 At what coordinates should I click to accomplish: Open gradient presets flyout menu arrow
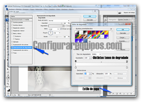111,29
